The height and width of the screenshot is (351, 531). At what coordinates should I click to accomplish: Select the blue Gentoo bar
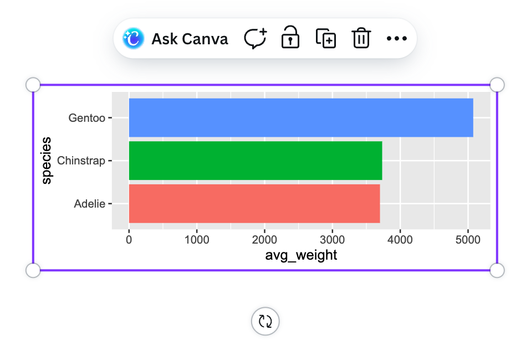pos(300,117)
